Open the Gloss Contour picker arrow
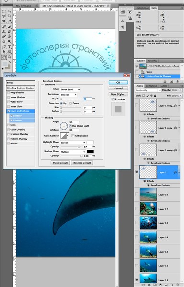 tap(68, 136)
